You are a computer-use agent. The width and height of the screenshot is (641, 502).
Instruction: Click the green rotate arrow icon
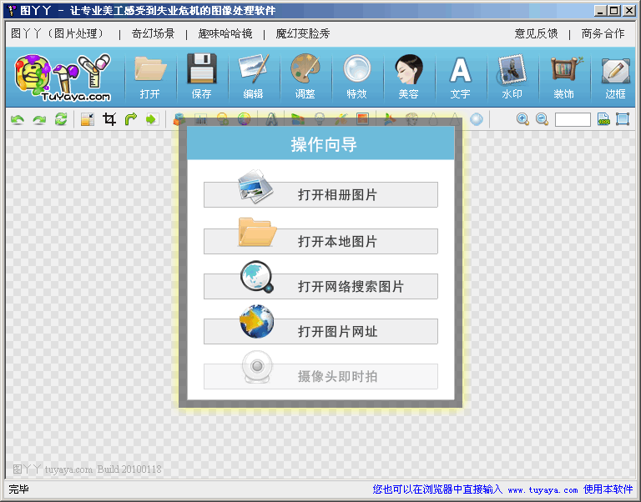[x=131, y=119]
